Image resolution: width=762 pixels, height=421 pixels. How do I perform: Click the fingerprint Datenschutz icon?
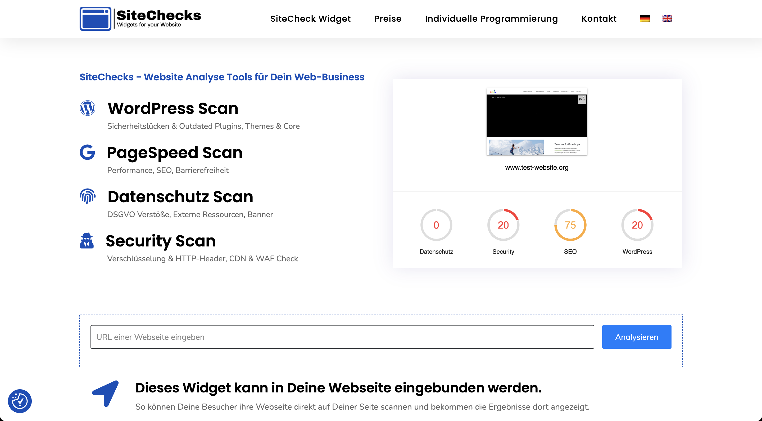tap(88, 196)
